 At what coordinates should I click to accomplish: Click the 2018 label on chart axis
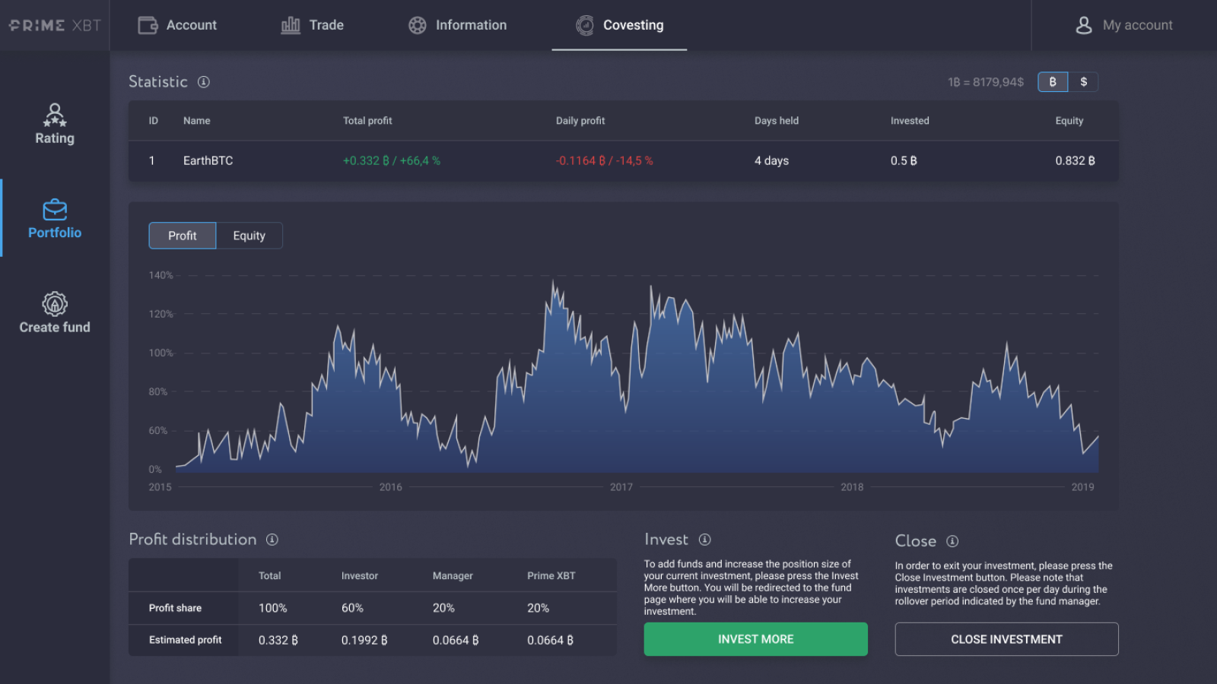(x=852, y=487)
